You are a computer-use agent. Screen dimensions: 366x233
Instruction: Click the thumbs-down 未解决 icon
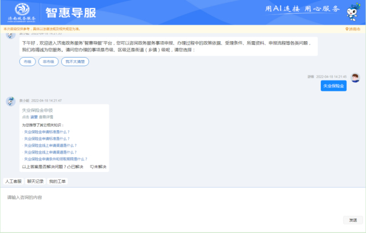(91, 167)
